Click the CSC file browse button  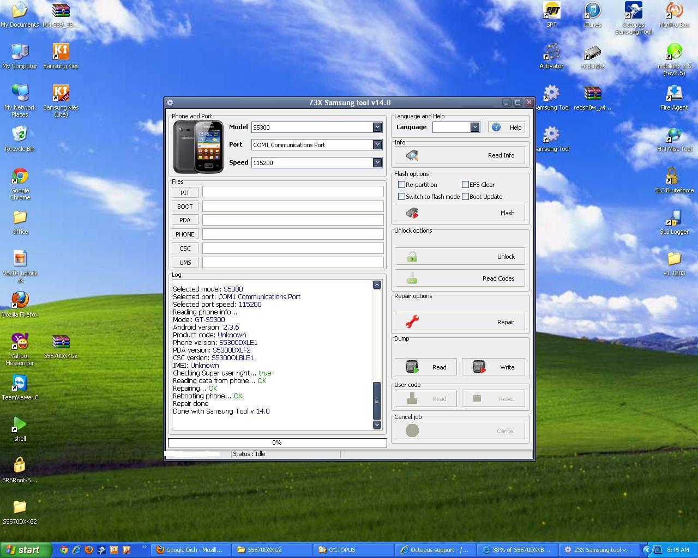(x=185, y=248)
